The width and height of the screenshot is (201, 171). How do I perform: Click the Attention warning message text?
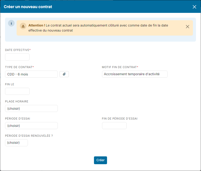pyautogui.click(x=98, y=28)
